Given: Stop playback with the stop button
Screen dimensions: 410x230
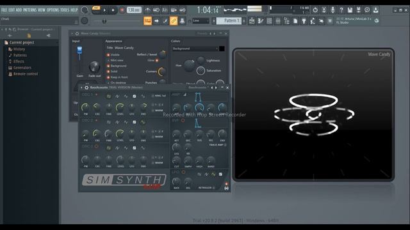Looking at the screenshot, I should click(113, 10).
